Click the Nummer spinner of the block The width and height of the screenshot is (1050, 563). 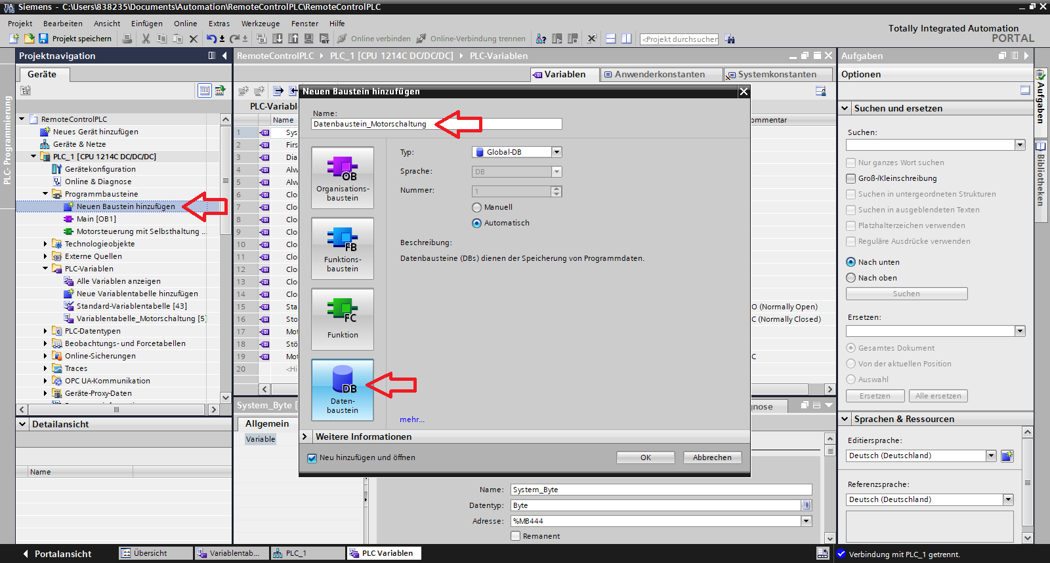556,191
